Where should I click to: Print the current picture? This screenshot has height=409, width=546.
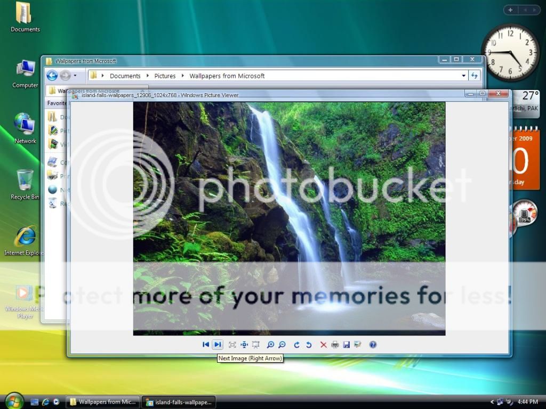335,345
